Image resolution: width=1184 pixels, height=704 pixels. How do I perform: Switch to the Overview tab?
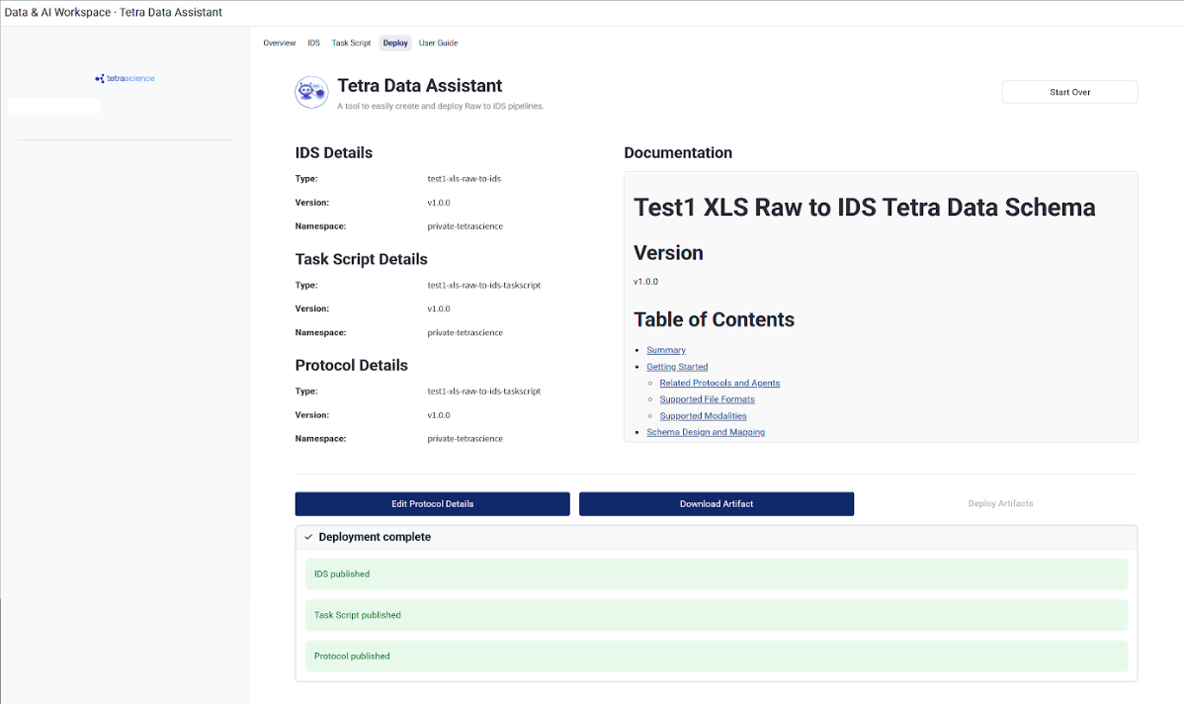point(279,43)
